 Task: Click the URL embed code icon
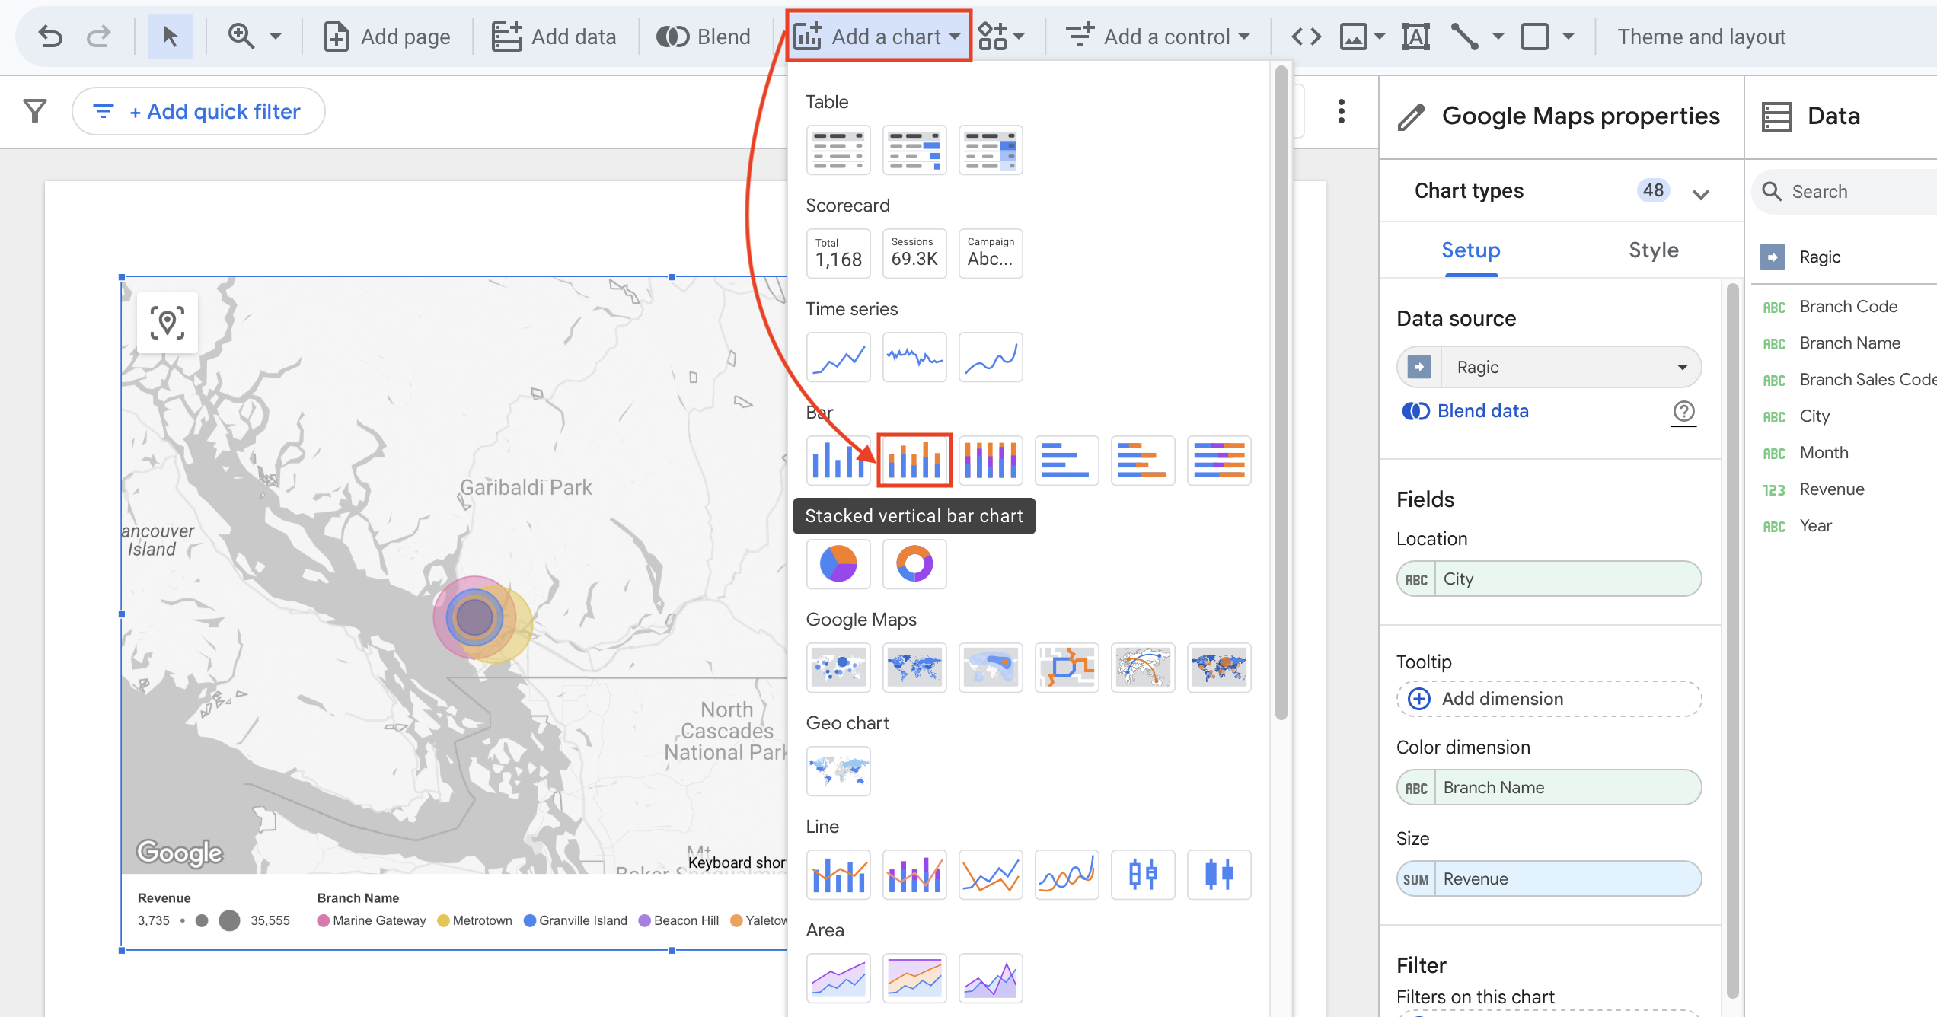1307,37
